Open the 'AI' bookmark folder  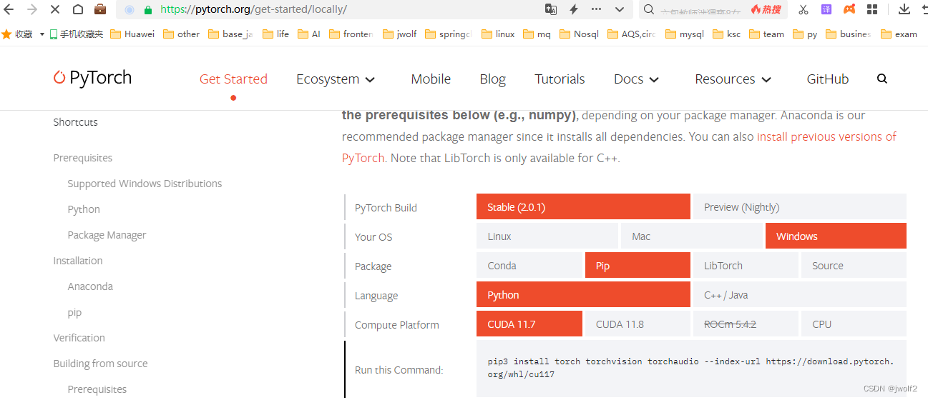tap(309, 34)
